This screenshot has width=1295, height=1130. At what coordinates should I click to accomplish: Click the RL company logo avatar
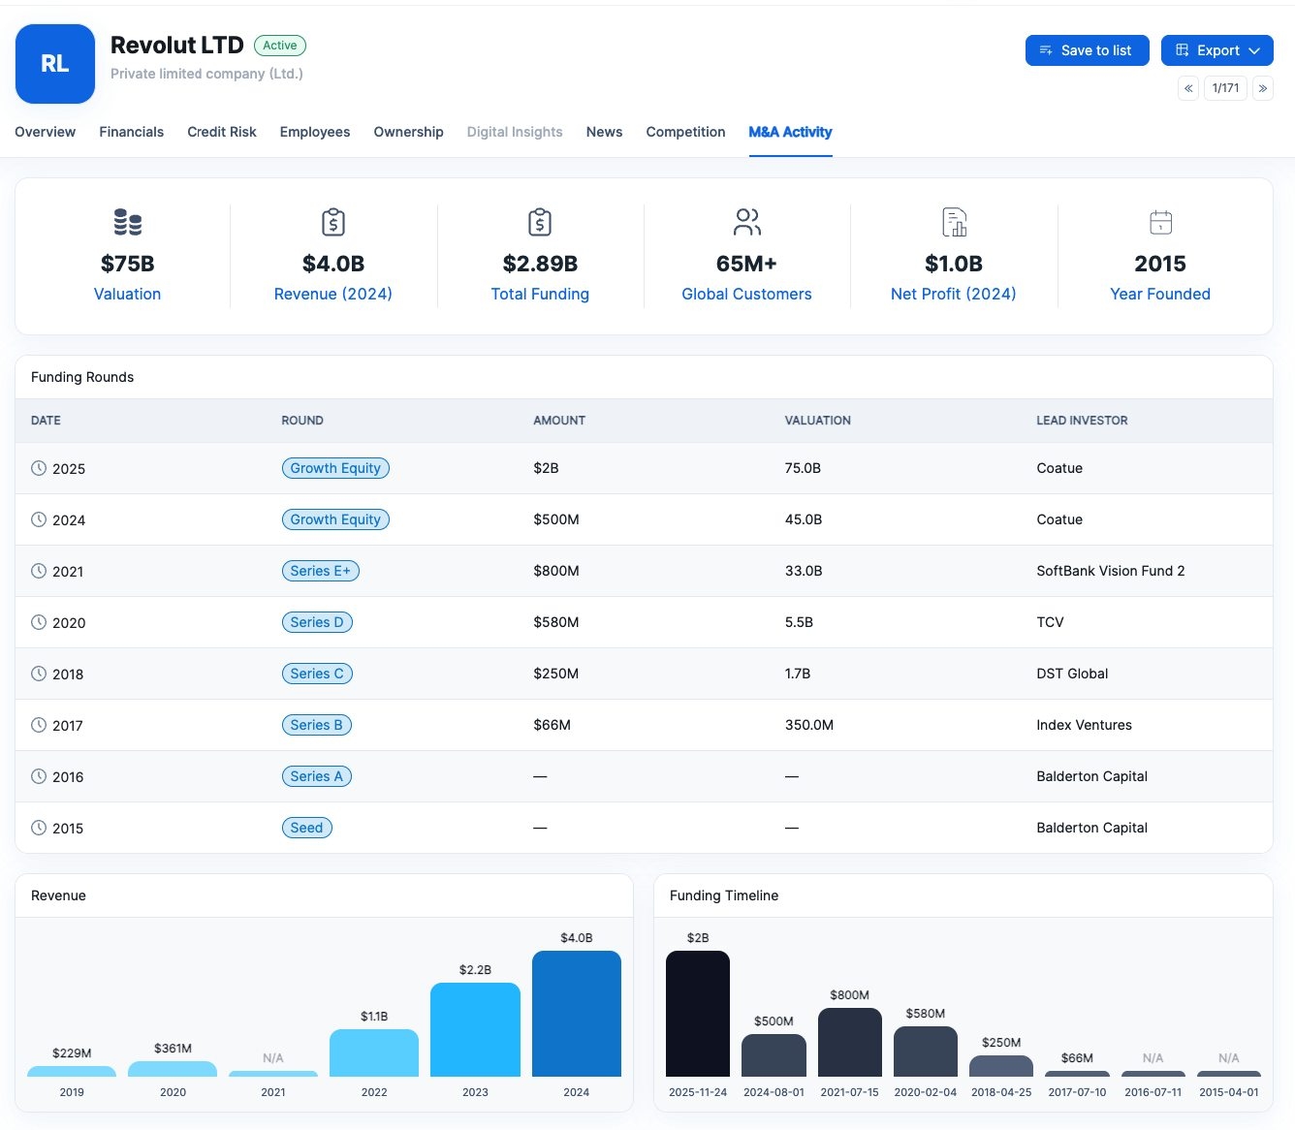(x=55, y=64)
